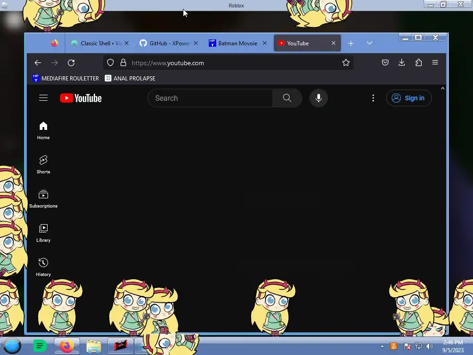Click the Firefox View icon in tab bar
The image size is (473, 355).
tap(55, 43)
